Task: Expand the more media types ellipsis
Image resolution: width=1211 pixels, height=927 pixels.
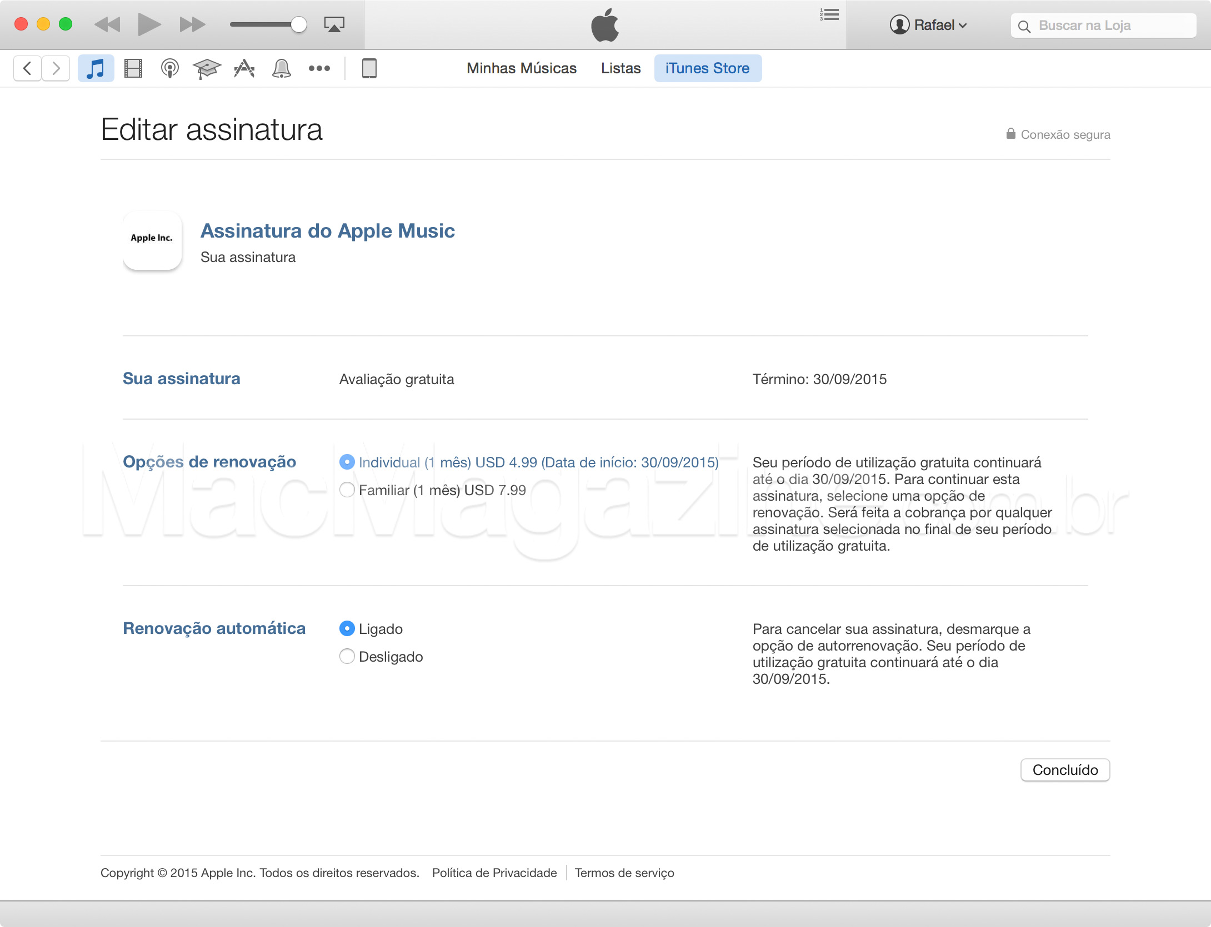Action: 319,68
